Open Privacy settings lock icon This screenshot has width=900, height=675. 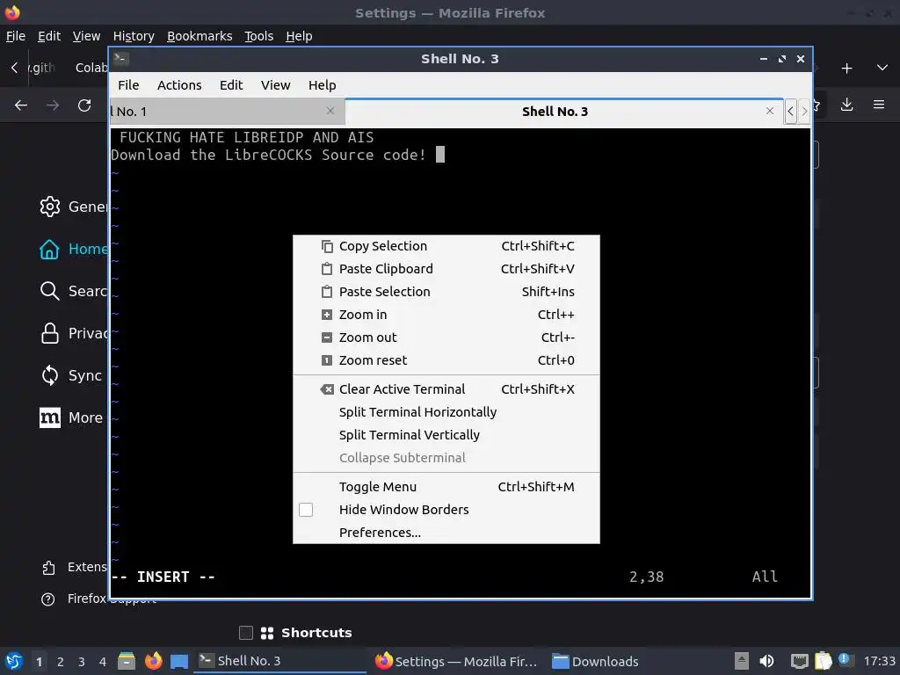(50, 333)
